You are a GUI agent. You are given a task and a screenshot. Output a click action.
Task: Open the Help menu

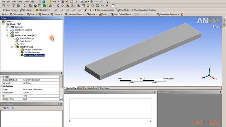coord(32,1)
